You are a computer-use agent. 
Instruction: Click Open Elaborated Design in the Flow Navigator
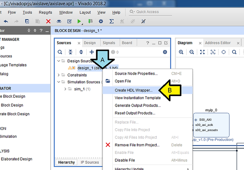pos(16,159)
